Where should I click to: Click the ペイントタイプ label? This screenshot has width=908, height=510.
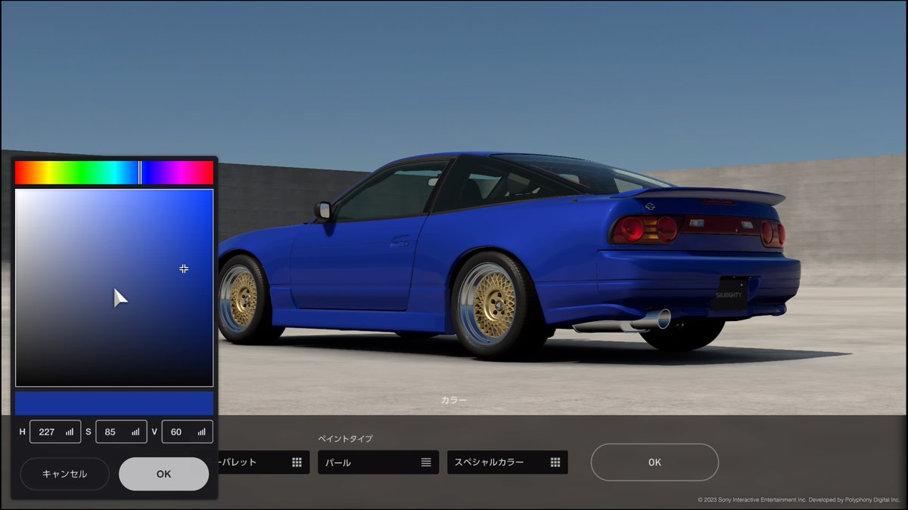(x=345, y=438)
